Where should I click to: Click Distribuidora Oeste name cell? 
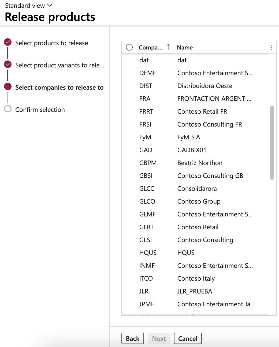[x=205, y=86]
